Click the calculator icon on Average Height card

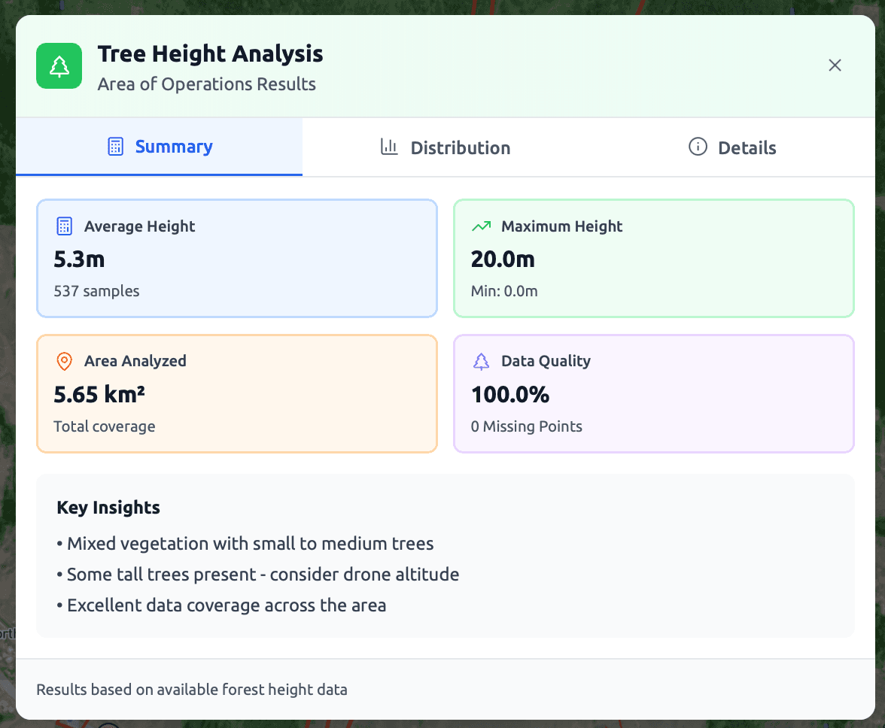tap(64, 226)
